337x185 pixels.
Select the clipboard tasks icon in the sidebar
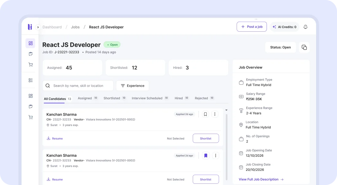(30, 54)
